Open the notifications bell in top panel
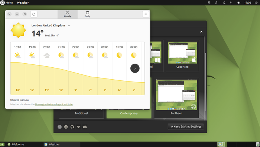This screenshot has height=147, width=260. pyautogui.click(x=224, y=3)
